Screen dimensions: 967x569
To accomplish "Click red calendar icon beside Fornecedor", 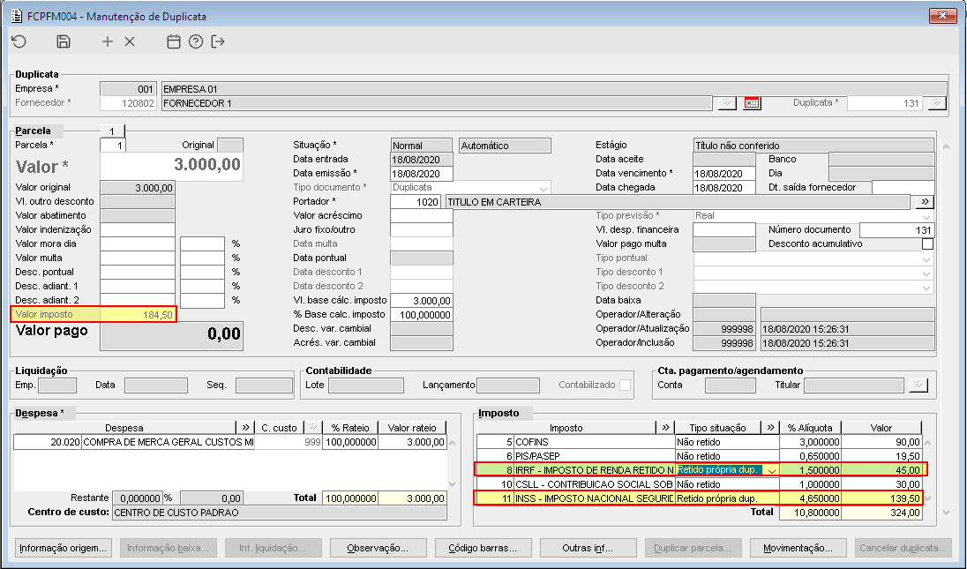I will click(752, 103).
